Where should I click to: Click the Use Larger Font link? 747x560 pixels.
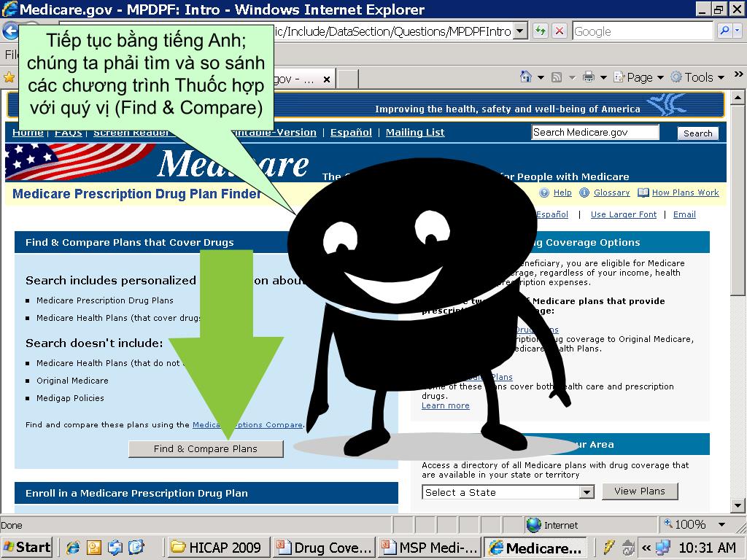(x=624, y=214)
